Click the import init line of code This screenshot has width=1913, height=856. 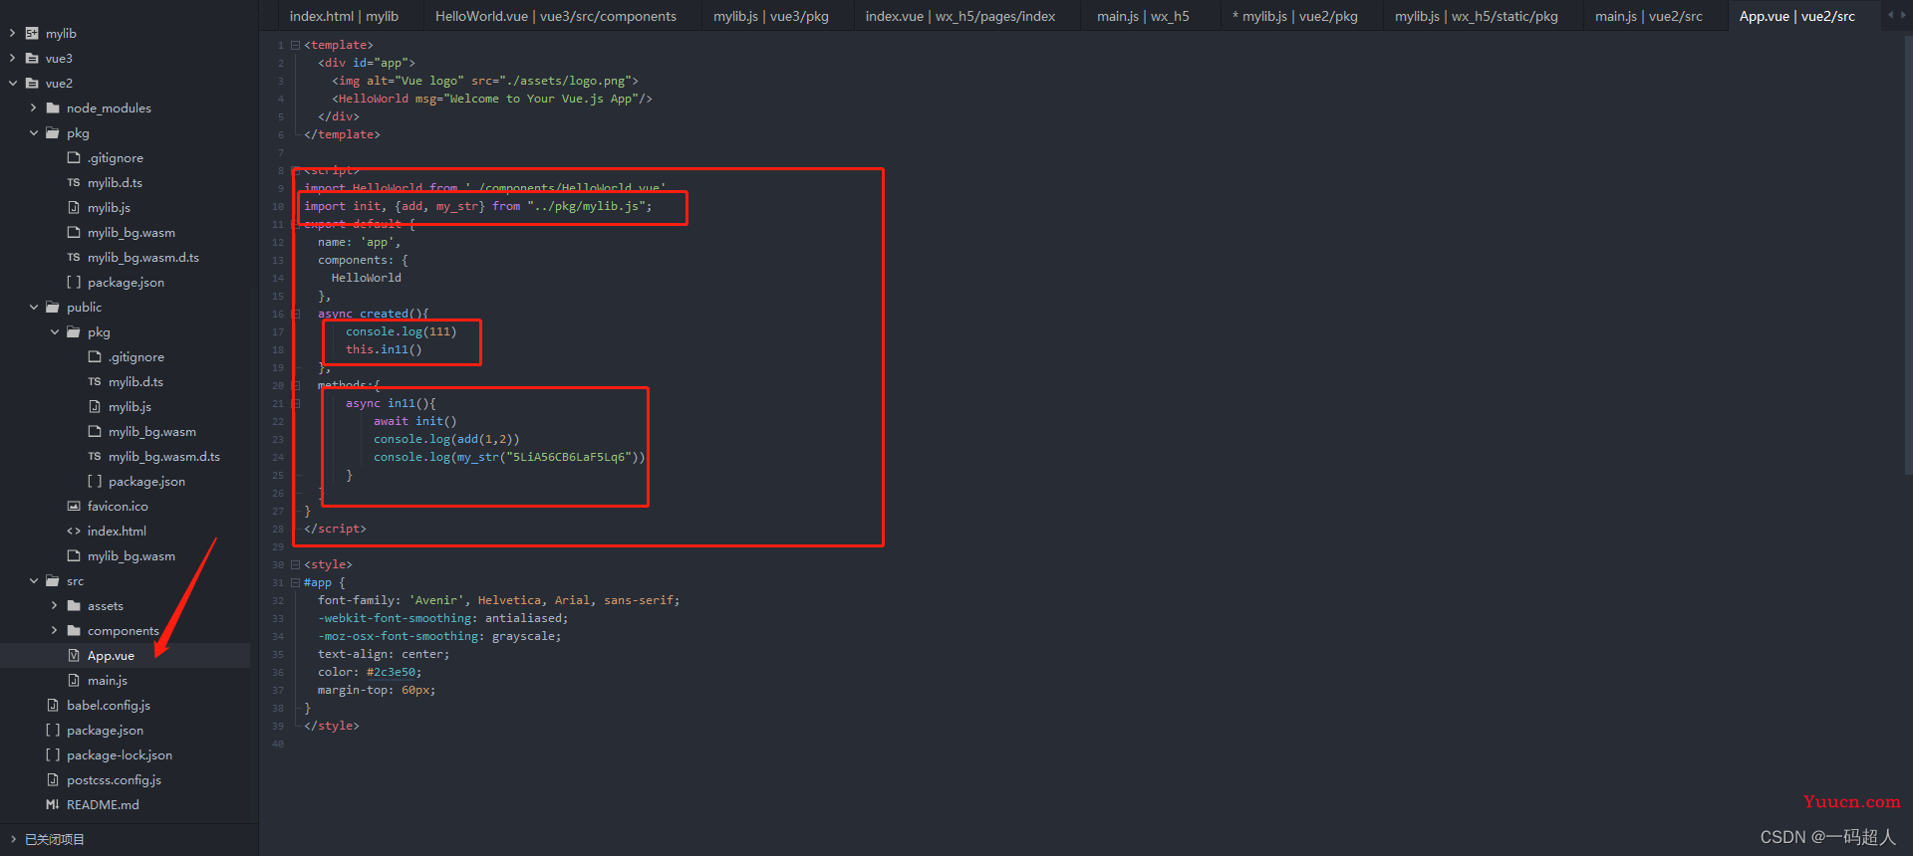478,206
